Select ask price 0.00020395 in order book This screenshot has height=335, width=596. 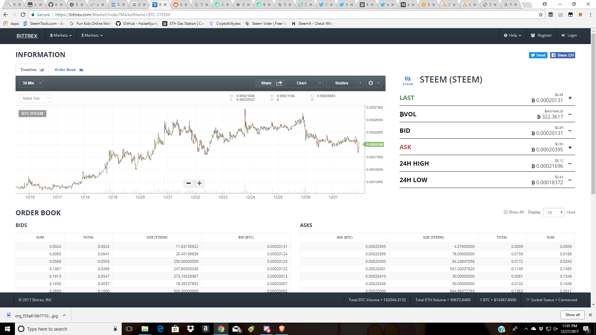[x=375, y=247]
